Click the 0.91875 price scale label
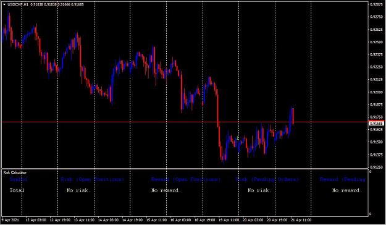Screen dimensions: 386x225 tap(377, 104)
